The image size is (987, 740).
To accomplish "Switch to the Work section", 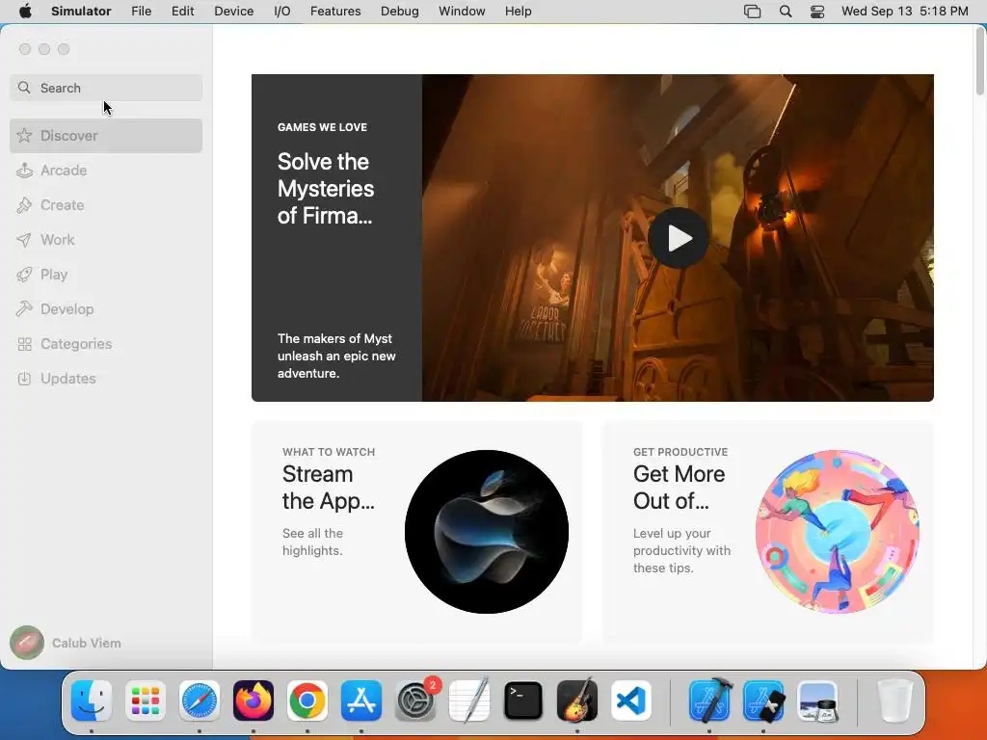I will click(106, 240).
